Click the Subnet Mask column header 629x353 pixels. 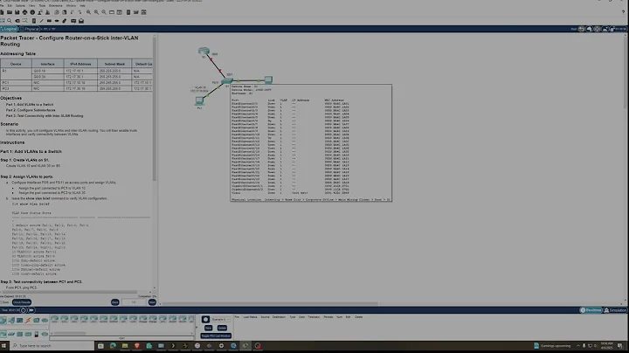[x=114, y=64]
